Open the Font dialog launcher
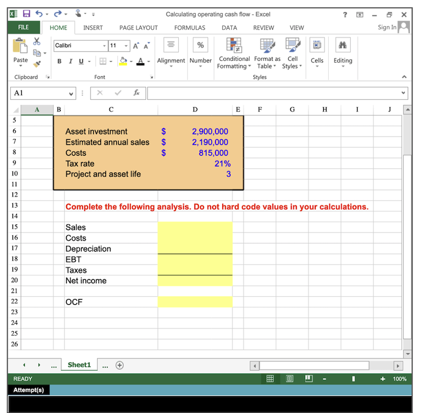This screenshot has width=423, height=413. (152, 77)
